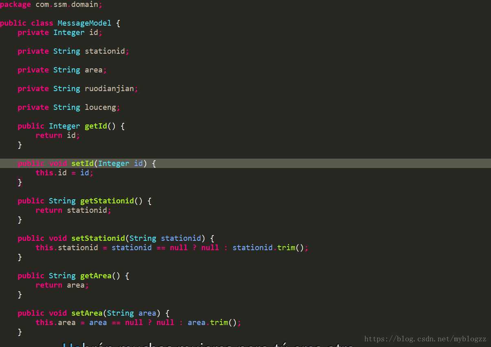Click "area" in the private String field declaration
491x347 pixels.
tap(94, 70)
